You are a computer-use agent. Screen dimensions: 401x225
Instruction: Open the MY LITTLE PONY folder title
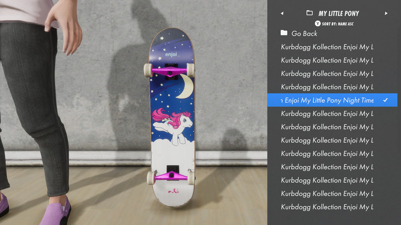tap(339, 13)
